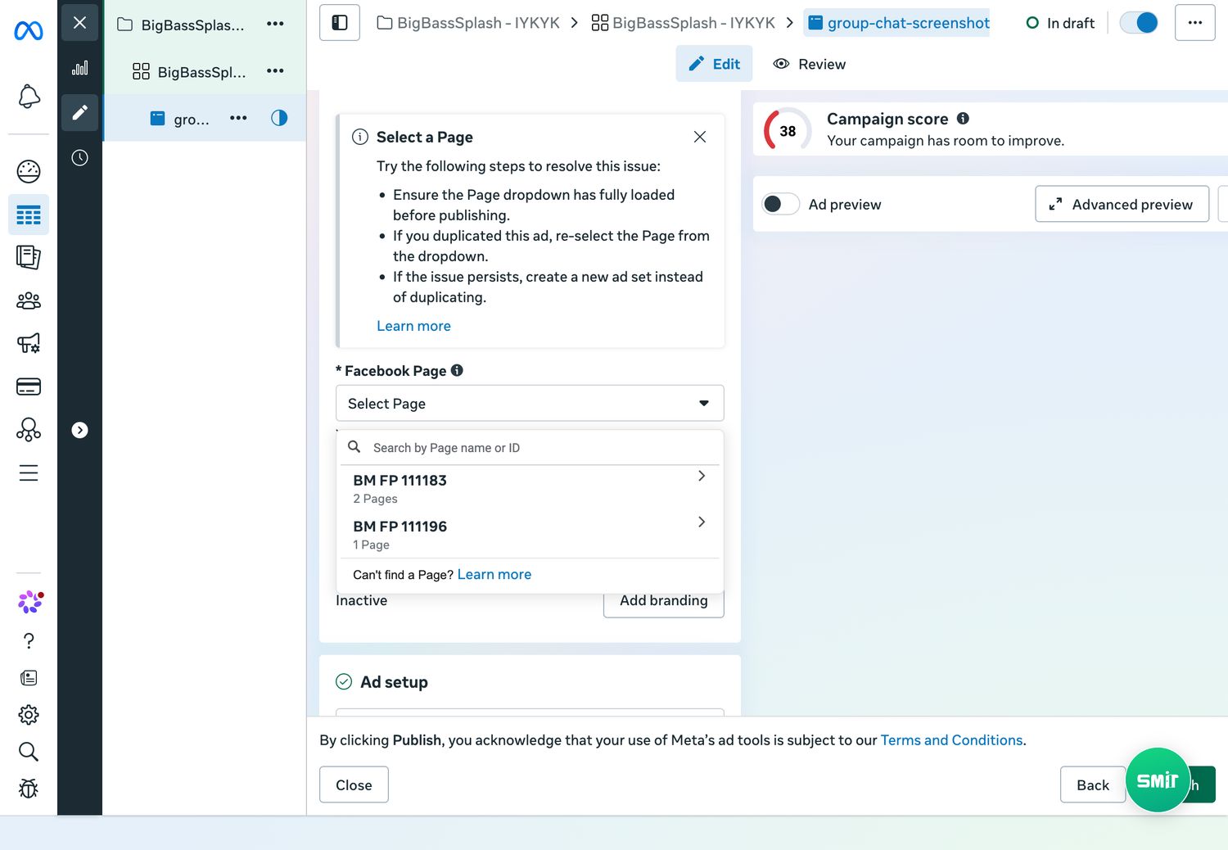Open search magnifier in sidebar
Viewport: 1228px width, 850px height.
tap(29, 752)
